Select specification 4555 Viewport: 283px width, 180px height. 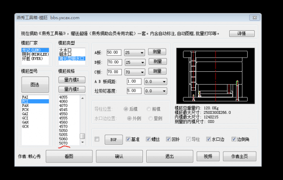tap(69, 118)
